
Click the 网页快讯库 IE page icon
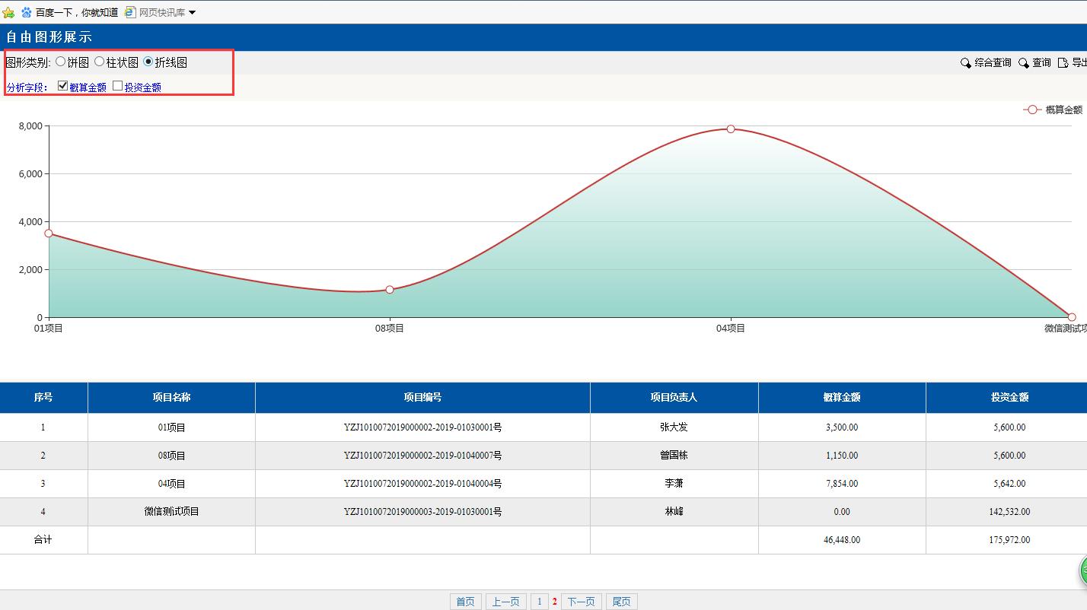click(130, 12)
